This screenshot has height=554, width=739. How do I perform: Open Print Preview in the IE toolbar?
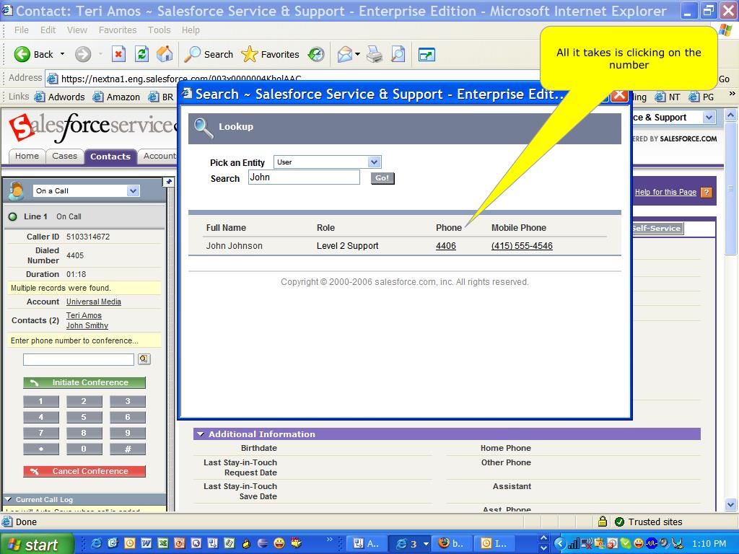tap(398, 54)
